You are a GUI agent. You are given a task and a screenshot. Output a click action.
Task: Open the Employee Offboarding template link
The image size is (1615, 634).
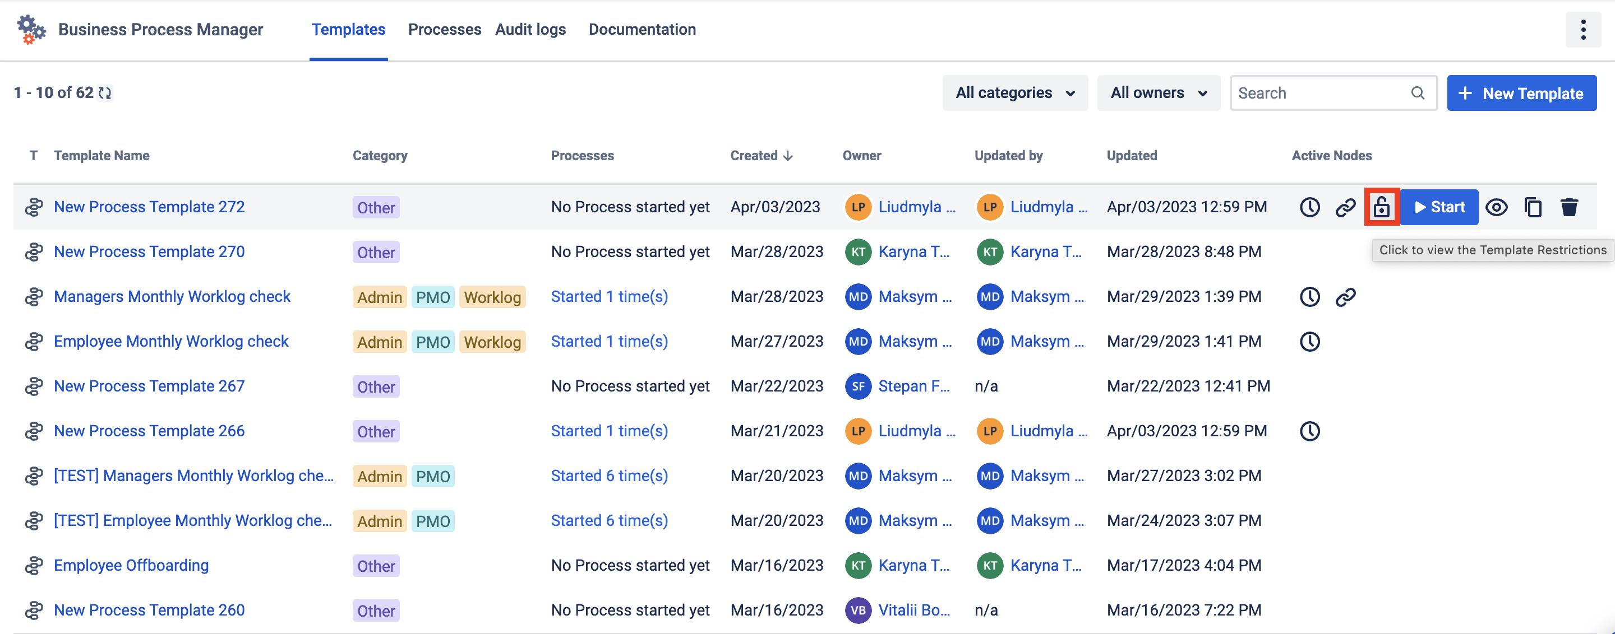coord(131,565)
